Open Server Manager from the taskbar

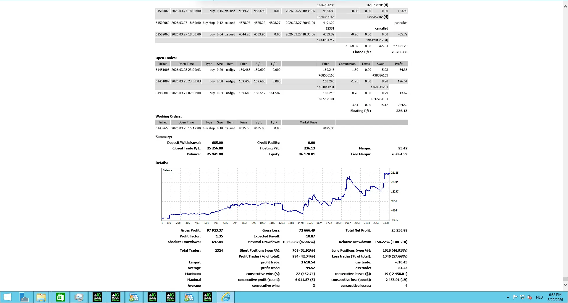(23, 297)
